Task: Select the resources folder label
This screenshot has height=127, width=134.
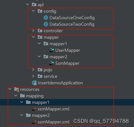Action: tap(30, 90)
